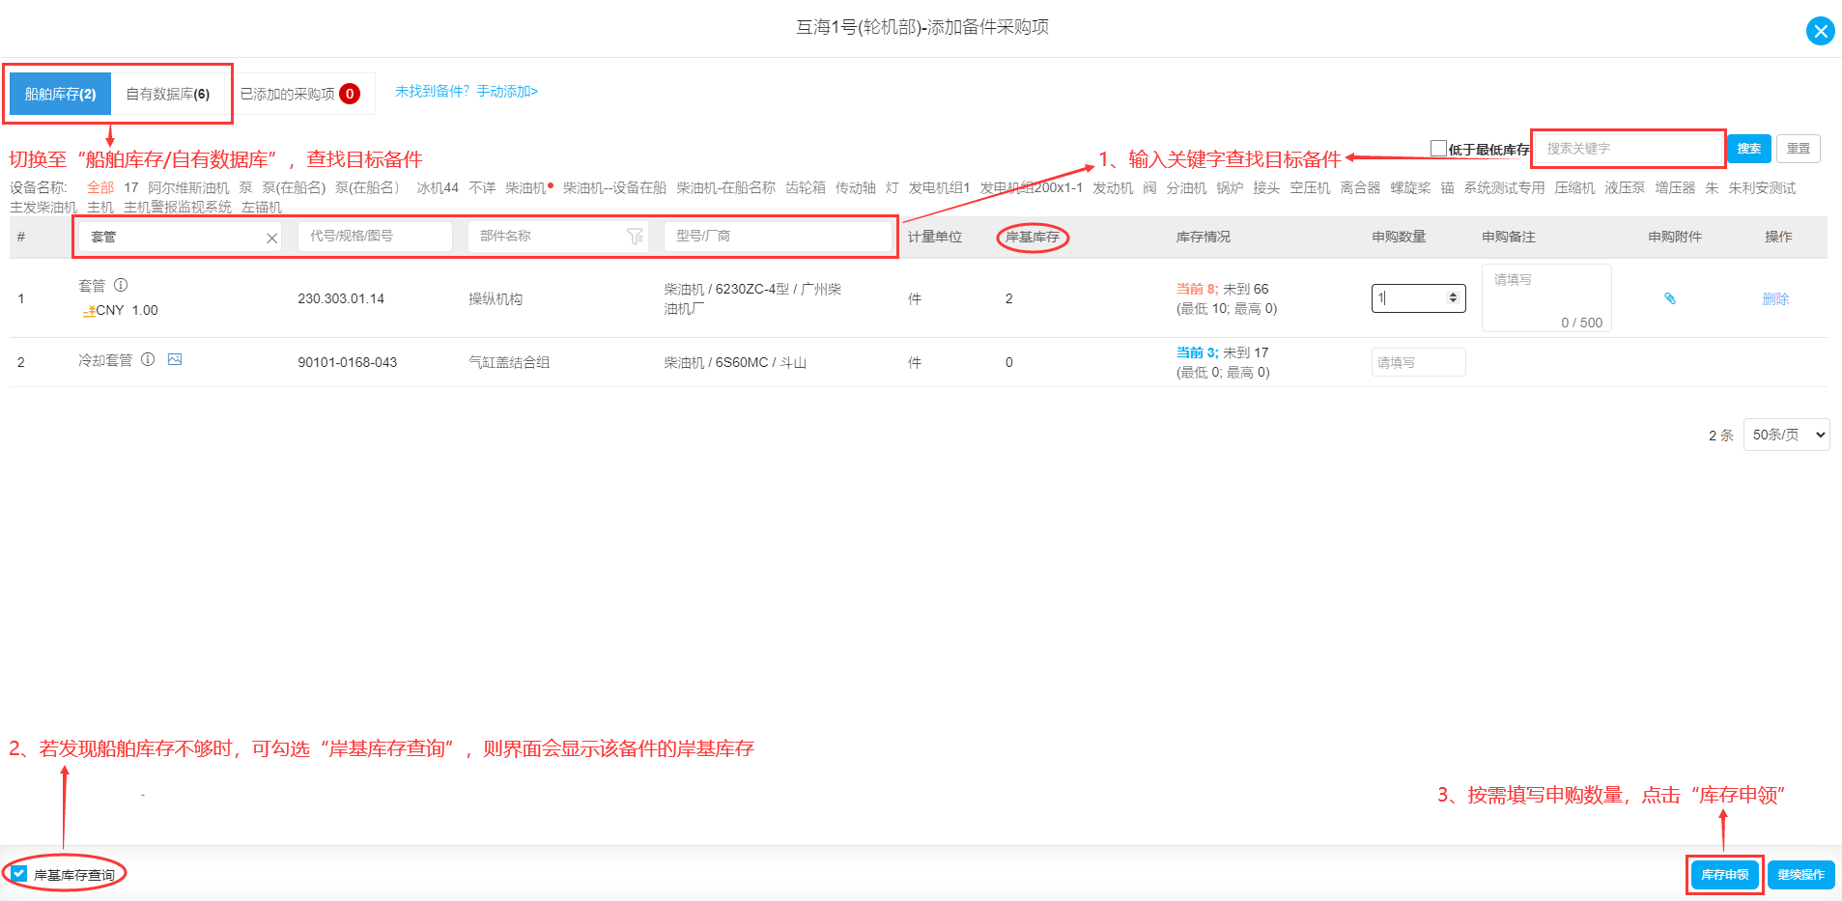This screenshot has width=1842, height=901.
Task: Switch to the 自有数据库(6) tab
Action: point(168,94)
